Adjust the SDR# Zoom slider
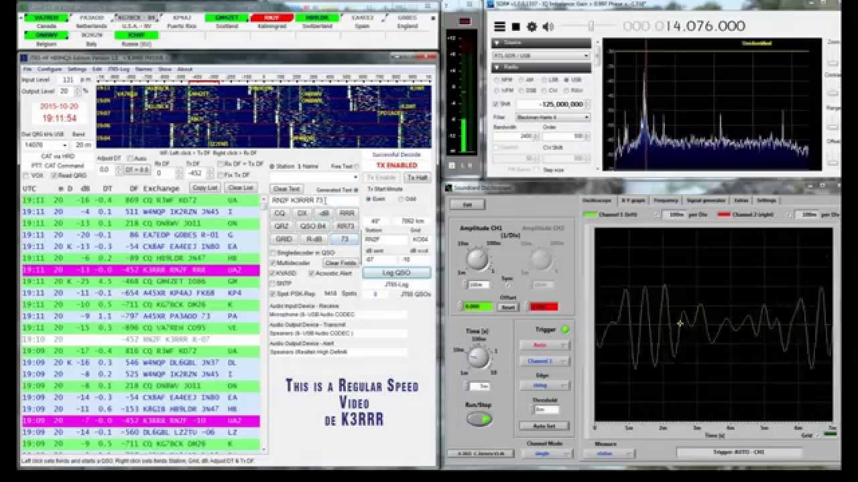 [x=833, y=62]
